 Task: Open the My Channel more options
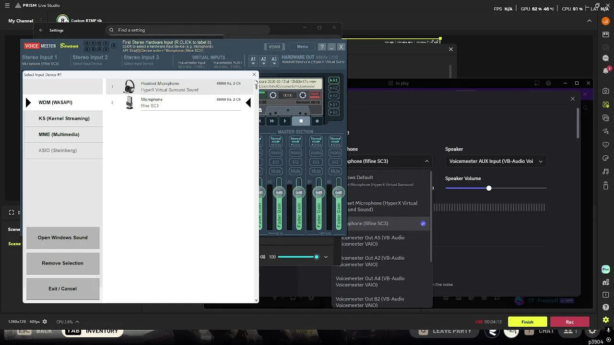coord(41,21)
